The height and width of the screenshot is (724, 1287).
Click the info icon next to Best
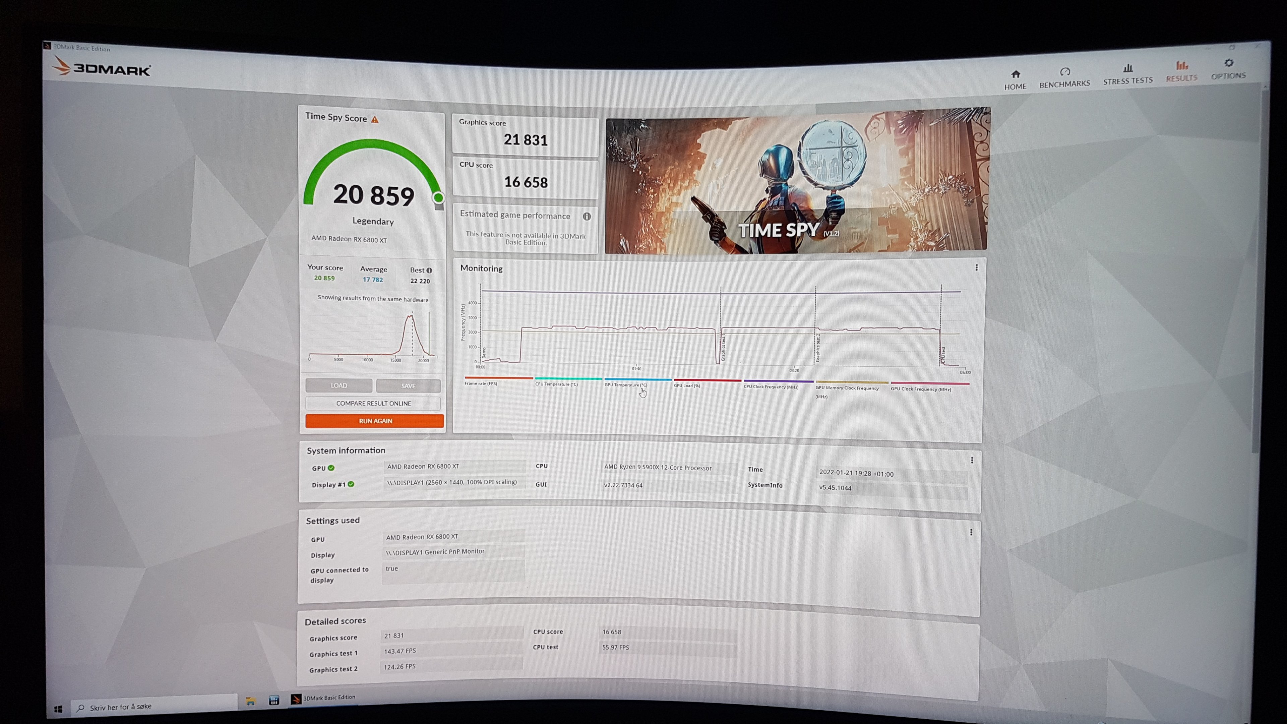coord(429,270)
